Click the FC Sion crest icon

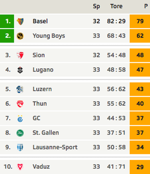coord(20,55)
